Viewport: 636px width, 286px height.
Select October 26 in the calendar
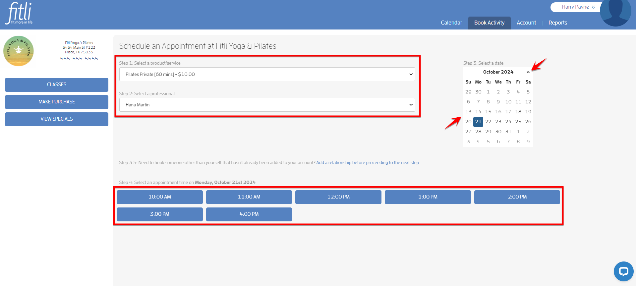click(528, 122)
